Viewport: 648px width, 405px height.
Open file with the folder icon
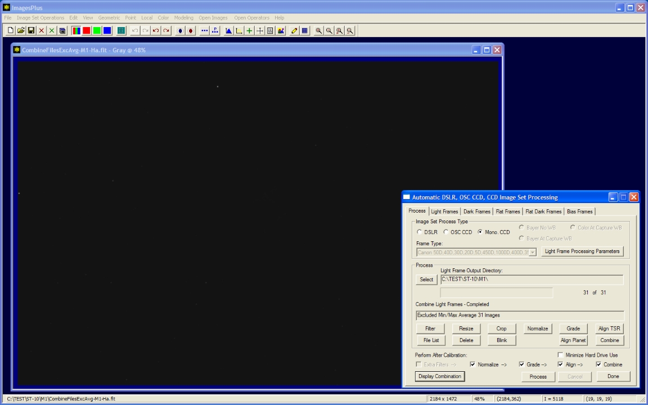[x=21, y=30]
